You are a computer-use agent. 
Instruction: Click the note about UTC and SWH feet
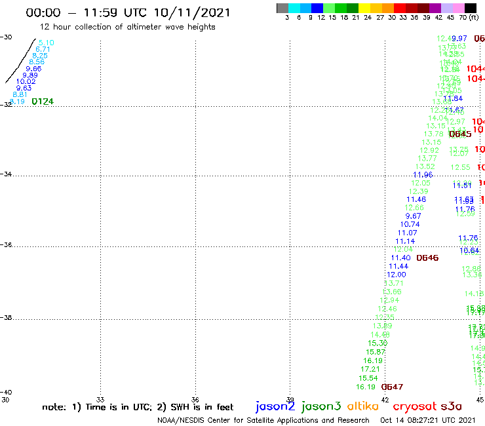[138, 407]
